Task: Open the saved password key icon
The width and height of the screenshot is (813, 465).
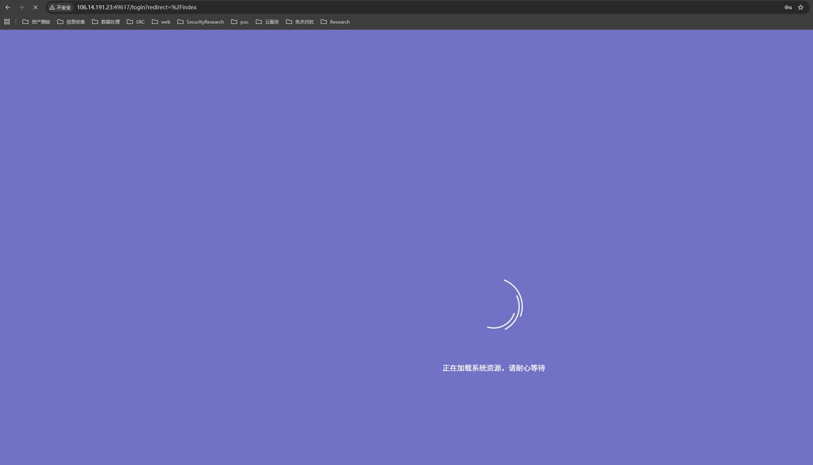Action: pos(788,7)
